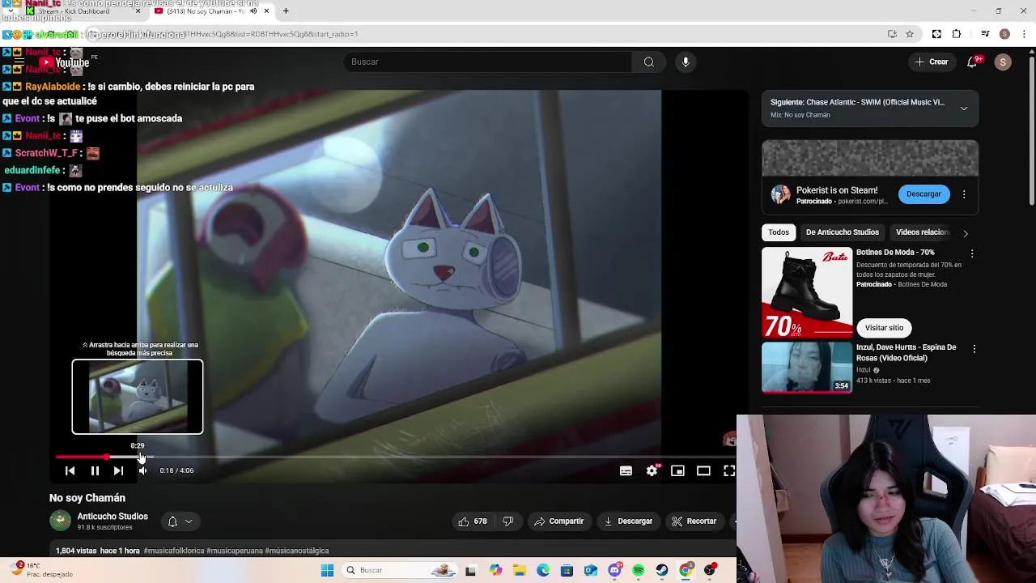Select the De Anticucho Studios chip
The height and width of the screenshot is (583, 1036).
[x=842, y=232]
